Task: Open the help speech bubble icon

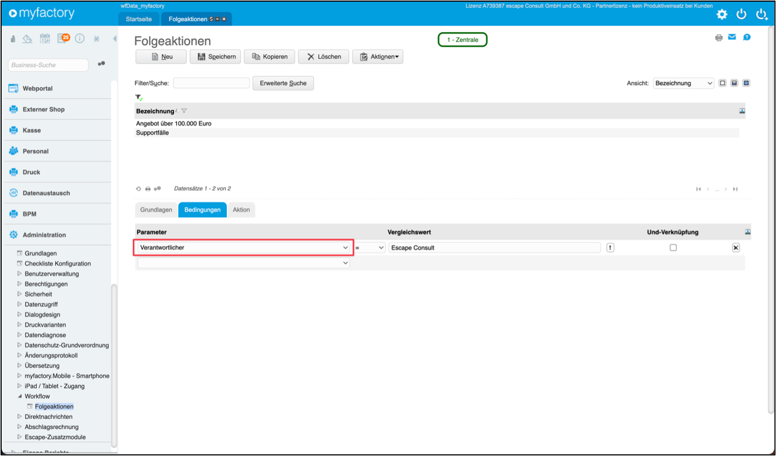Action: (x=747, y=37)
